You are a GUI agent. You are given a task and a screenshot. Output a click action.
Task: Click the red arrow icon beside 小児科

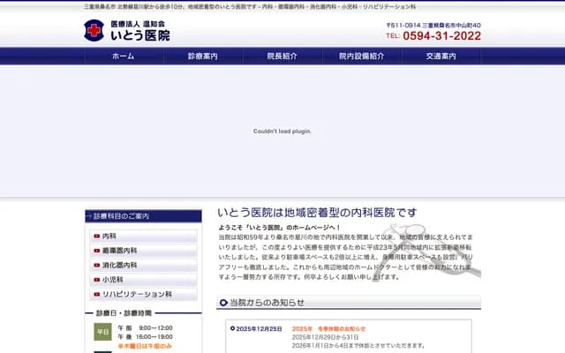pyautogui.click(x=96, y=280)
